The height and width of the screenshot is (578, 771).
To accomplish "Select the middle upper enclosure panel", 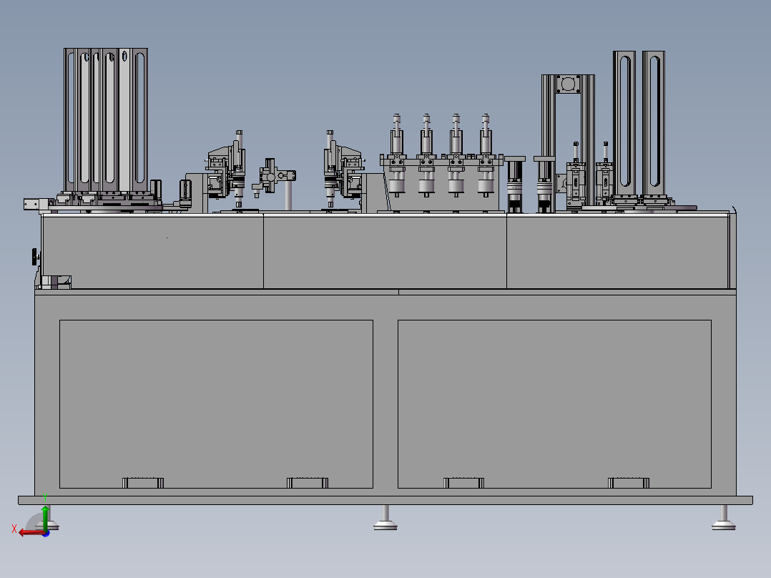I will 385,252.
